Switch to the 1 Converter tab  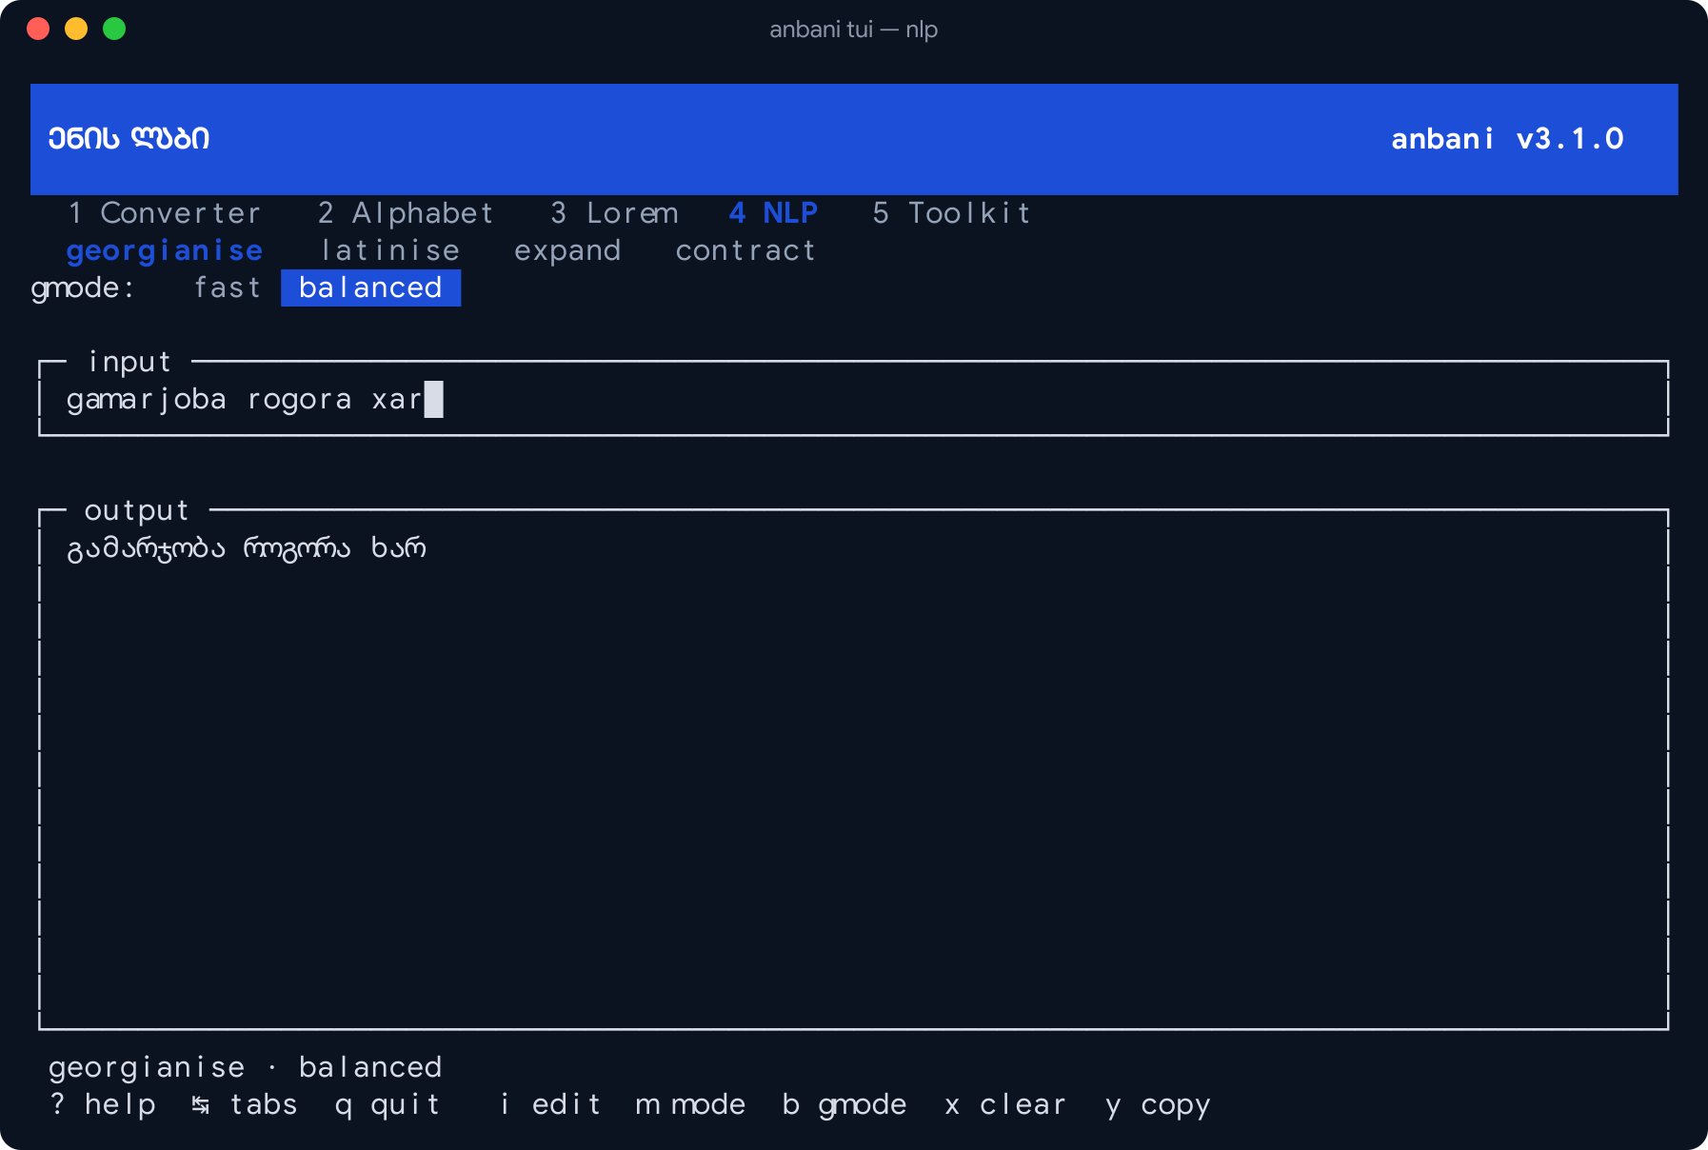(x=164, y=213)
